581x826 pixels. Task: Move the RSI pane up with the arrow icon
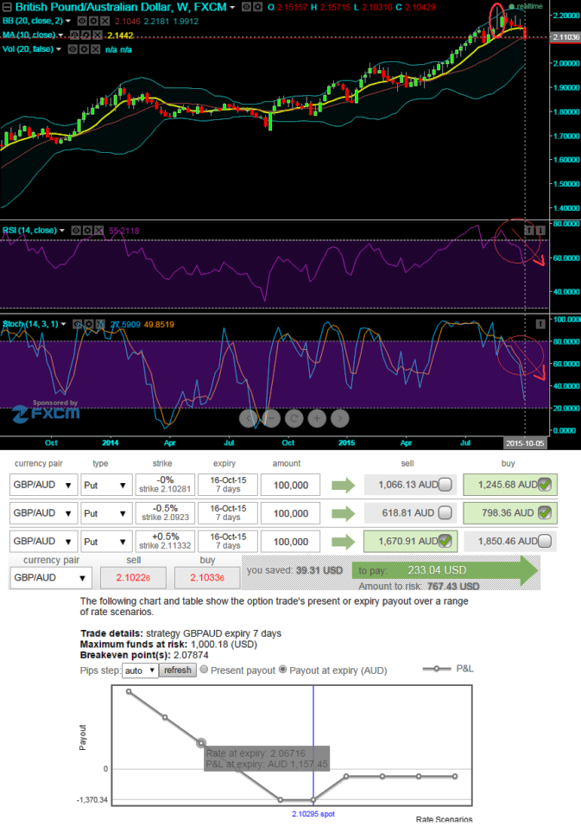pos(529,230)
